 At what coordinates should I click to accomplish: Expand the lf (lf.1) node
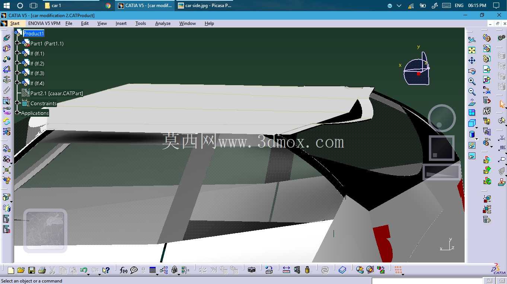point(17,53)
